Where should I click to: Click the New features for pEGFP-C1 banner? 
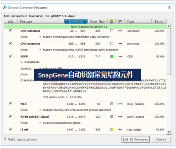pyautogui.click(x=85, y=27)
